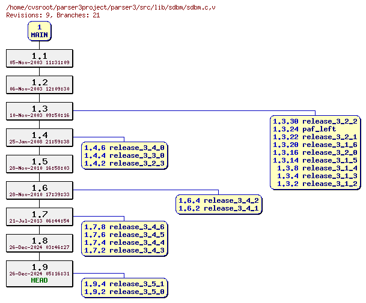Image resolution: width=366 pixels, height=303 pixels.
Task: Open branch 1.4.4 release_3_3_0
Action: click(124, 155)
